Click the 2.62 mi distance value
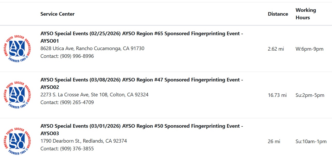The width and height of the screenshot is (332, 166). [x=276, y=49]
